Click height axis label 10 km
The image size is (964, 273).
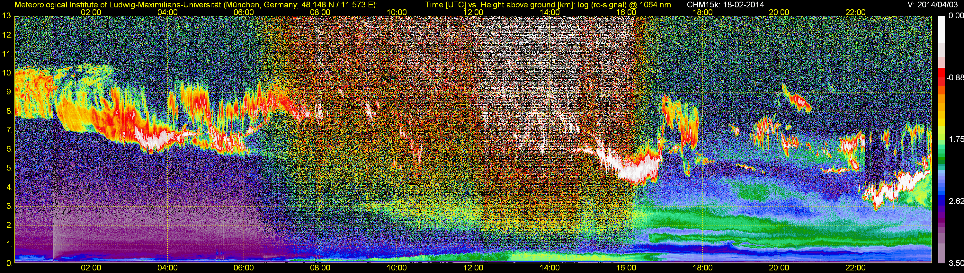7,73
